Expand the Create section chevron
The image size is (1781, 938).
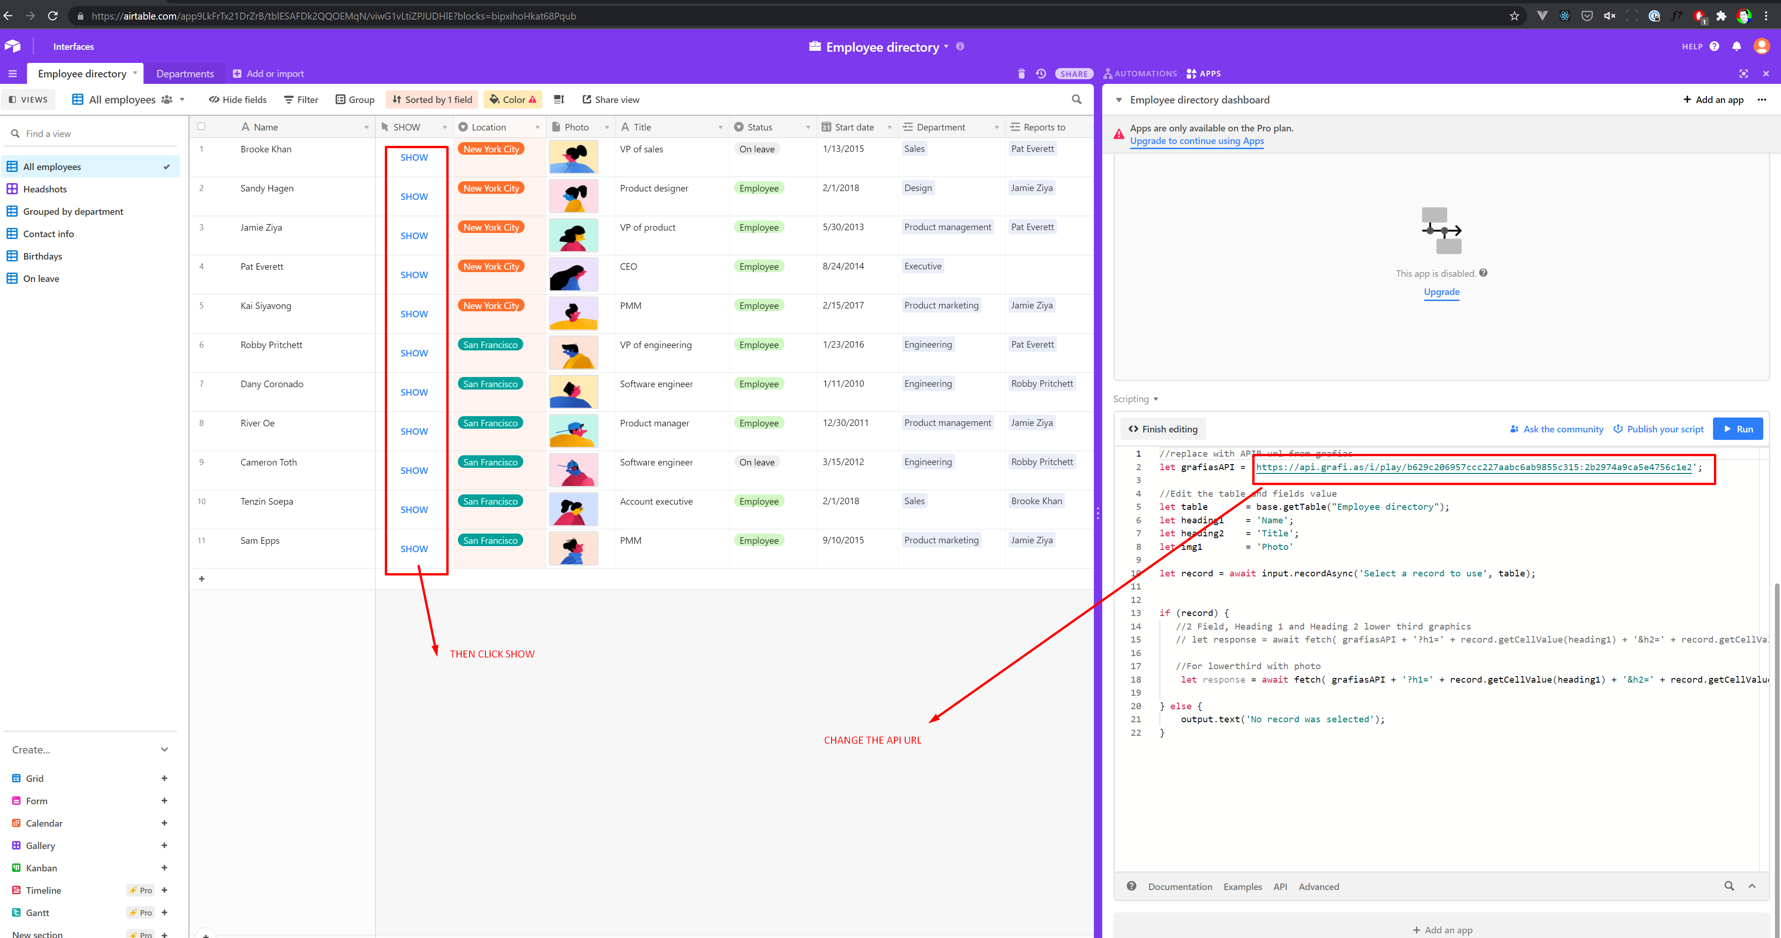coord(164,749)
